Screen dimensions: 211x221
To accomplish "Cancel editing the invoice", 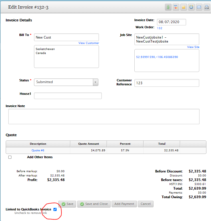I will (x=146, y=204).
